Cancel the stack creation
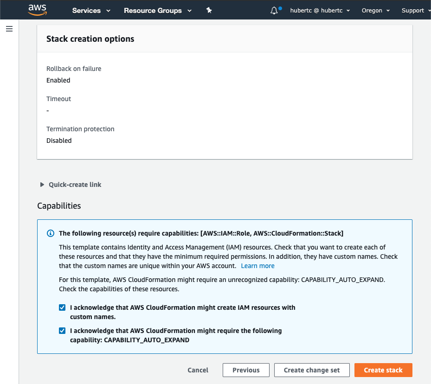Viewport: 431px width, 384px height. pyautogui.click(x=198, y=370)
